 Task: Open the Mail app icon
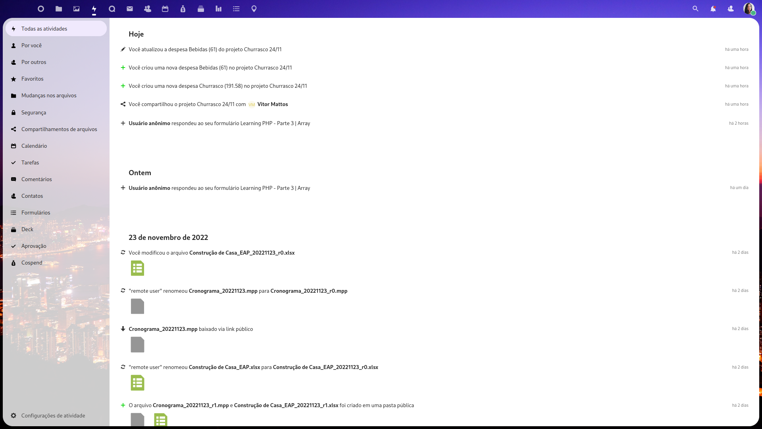pos(130,9)
